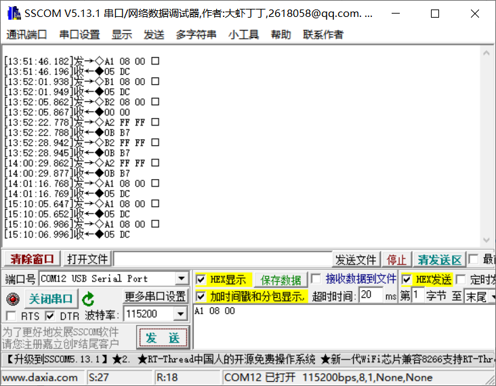Toggle the 定时发送 checkbox
Viewport: 496px width, 386px height.
point(461,279)
